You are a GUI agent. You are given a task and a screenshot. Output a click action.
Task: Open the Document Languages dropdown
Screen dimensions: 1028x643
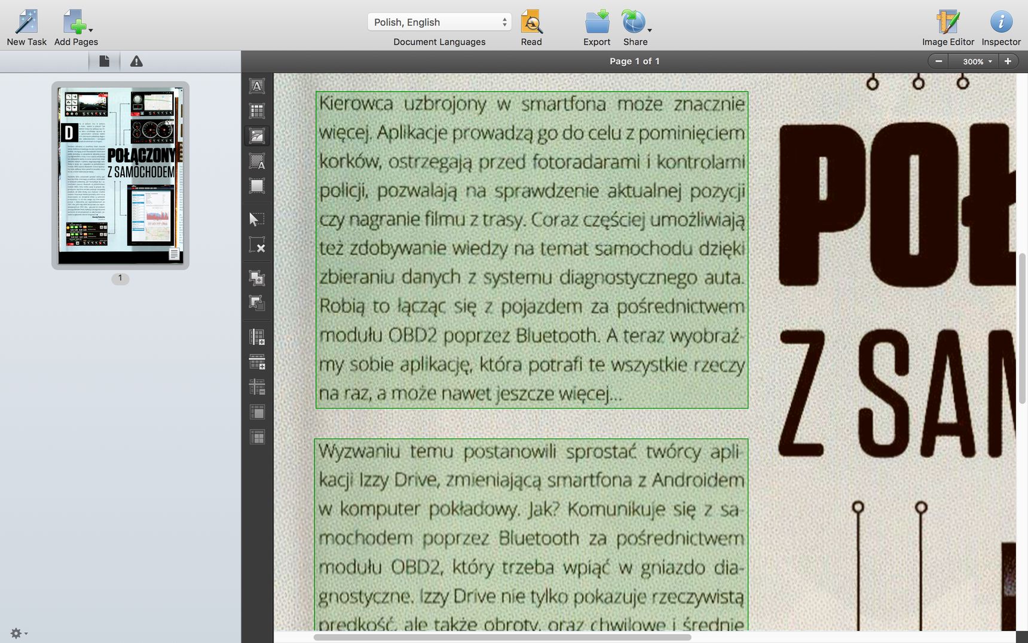pos(439,22)
